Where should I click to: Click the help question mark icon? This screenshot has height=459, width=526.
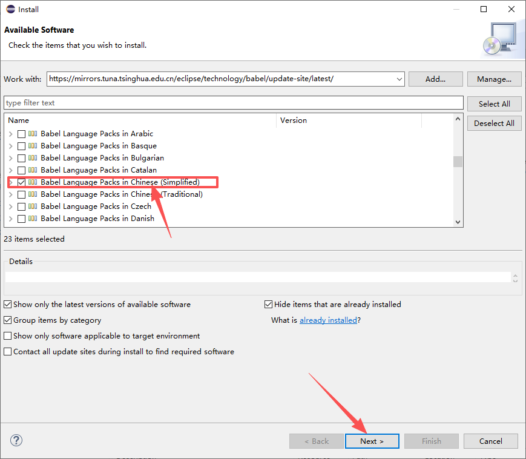coord(16,440)
